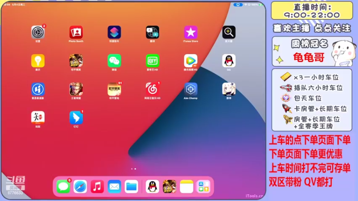The width and height of the screenshot is (358, 201).
Task: Tap the screen mirroring status bar indicator
Action: click(x=238, y=4)
